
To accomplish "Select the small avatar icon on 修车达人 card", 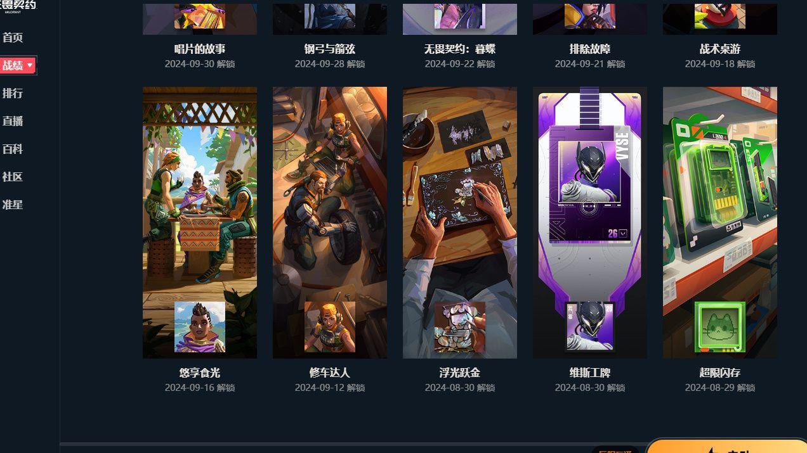I will point(330,327).
